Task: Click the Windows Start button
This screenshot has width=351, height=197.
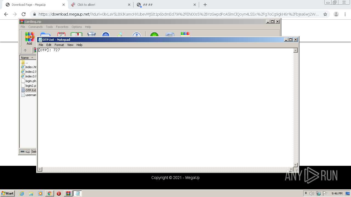Action: tap(8, 193)
